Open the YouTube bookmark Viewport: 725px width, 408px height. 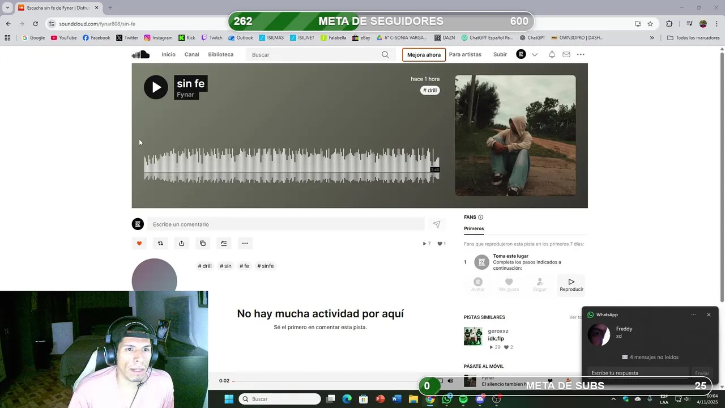tap(63, 38)
